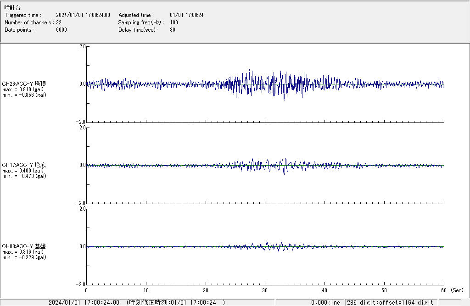Click the 50 second tick on time axis

tap(384, 290)
